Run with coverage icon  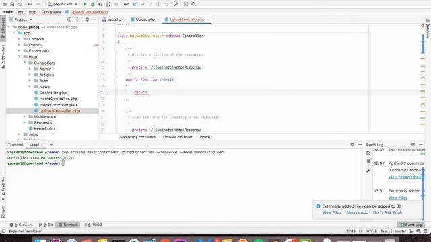[100, 5]
